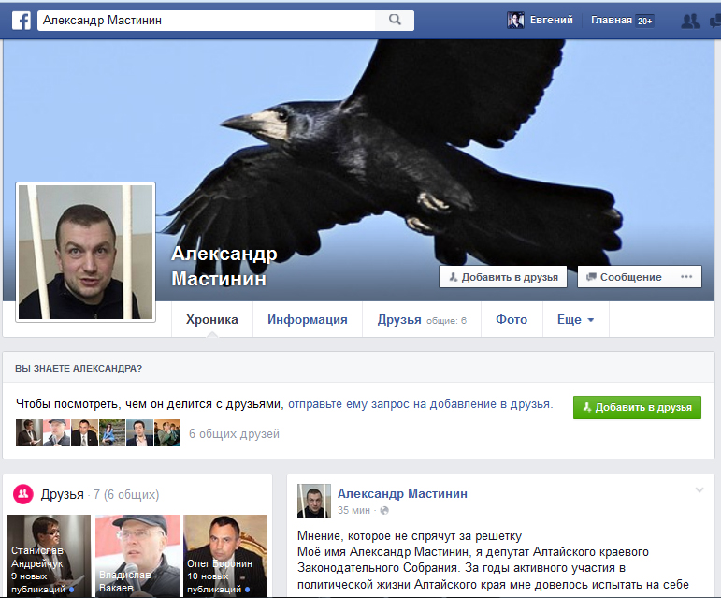Open the post options chevron

coord(699,491)
